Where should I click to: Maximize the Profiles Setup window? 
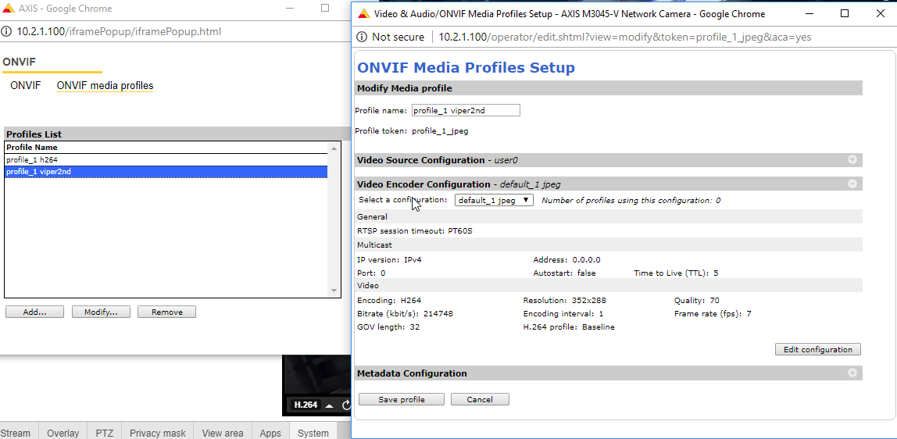click(x=845, y=14)
